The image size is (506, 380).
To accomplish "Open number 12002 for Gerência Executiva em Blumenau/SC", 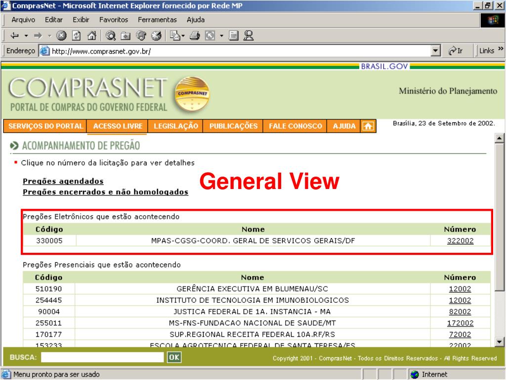I will 460,289.
